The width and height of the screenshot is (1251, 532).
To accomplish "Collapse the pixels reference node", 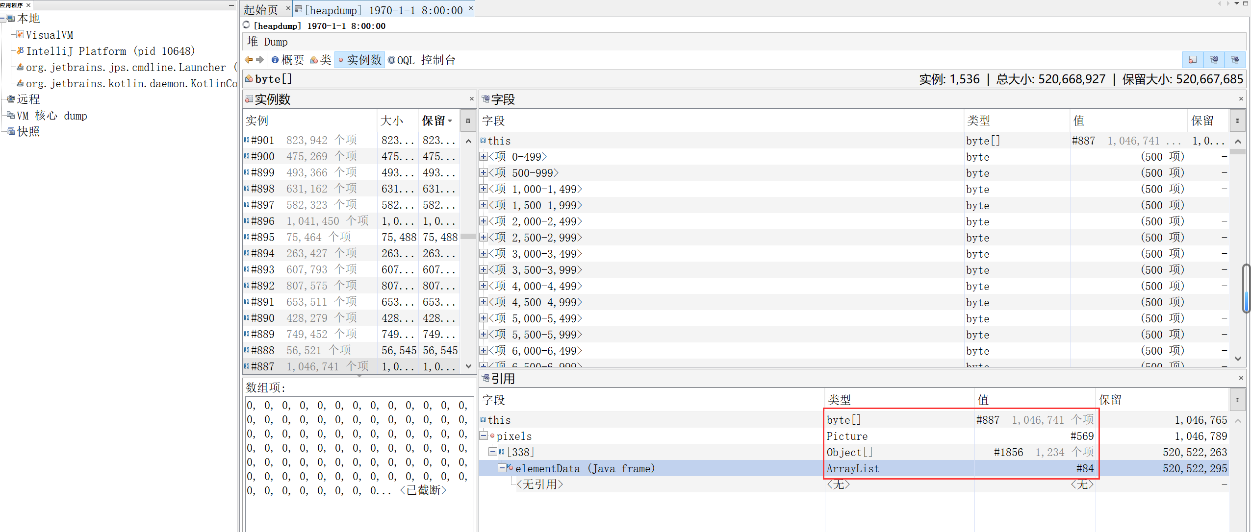I will [484, 436].
